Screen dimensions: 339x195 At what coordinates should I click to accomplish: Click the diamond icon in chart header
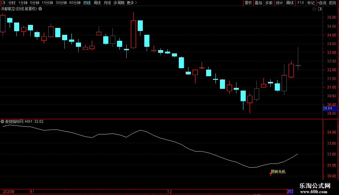point(314,9)
